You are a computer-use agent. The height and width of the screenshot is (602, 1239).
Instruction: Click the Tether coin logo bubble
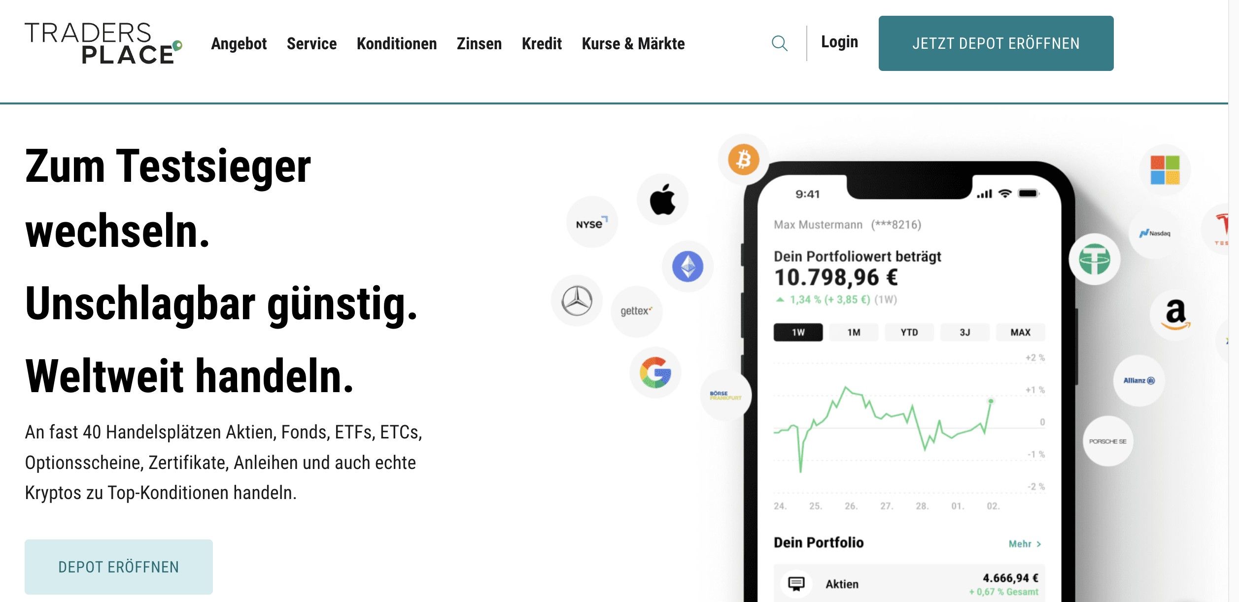point(1094,259)
